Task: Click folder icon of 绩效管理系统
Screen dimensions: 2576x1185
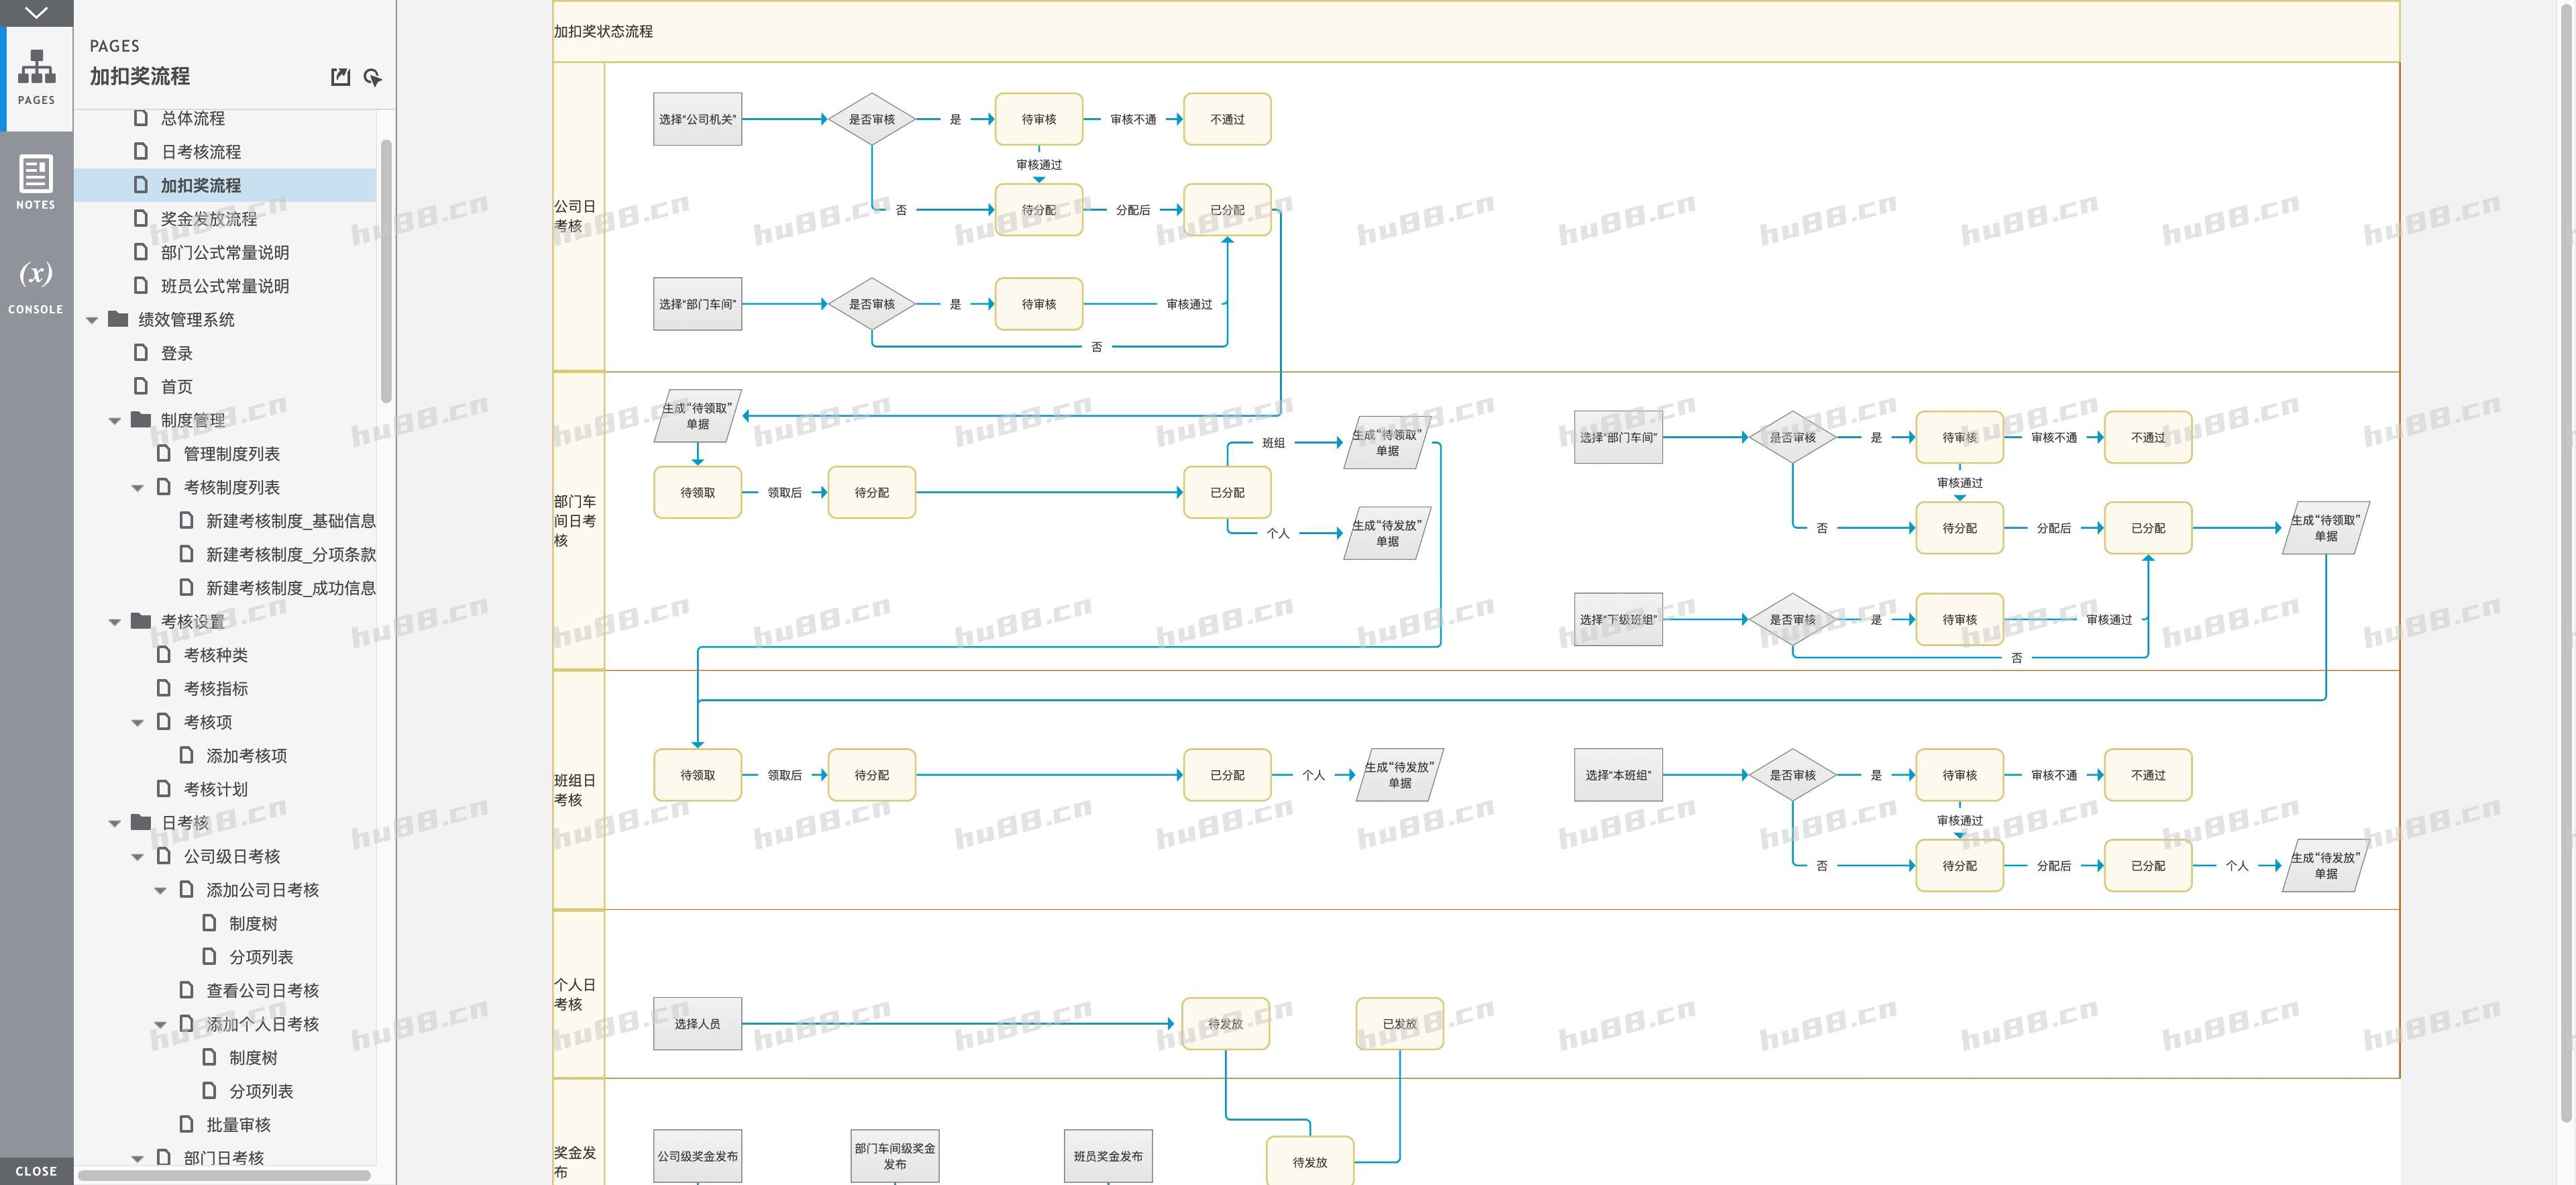Action: 118,319
